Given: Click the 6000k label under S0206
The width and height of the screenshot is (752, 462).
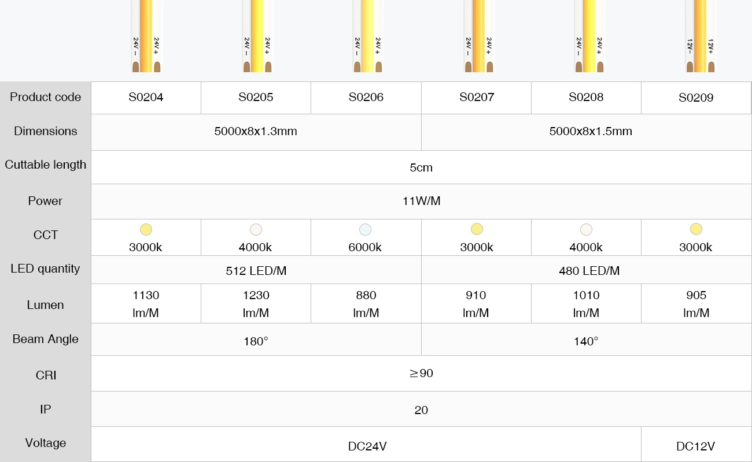Looking at the screenshot, I should (x=365, y=248).
